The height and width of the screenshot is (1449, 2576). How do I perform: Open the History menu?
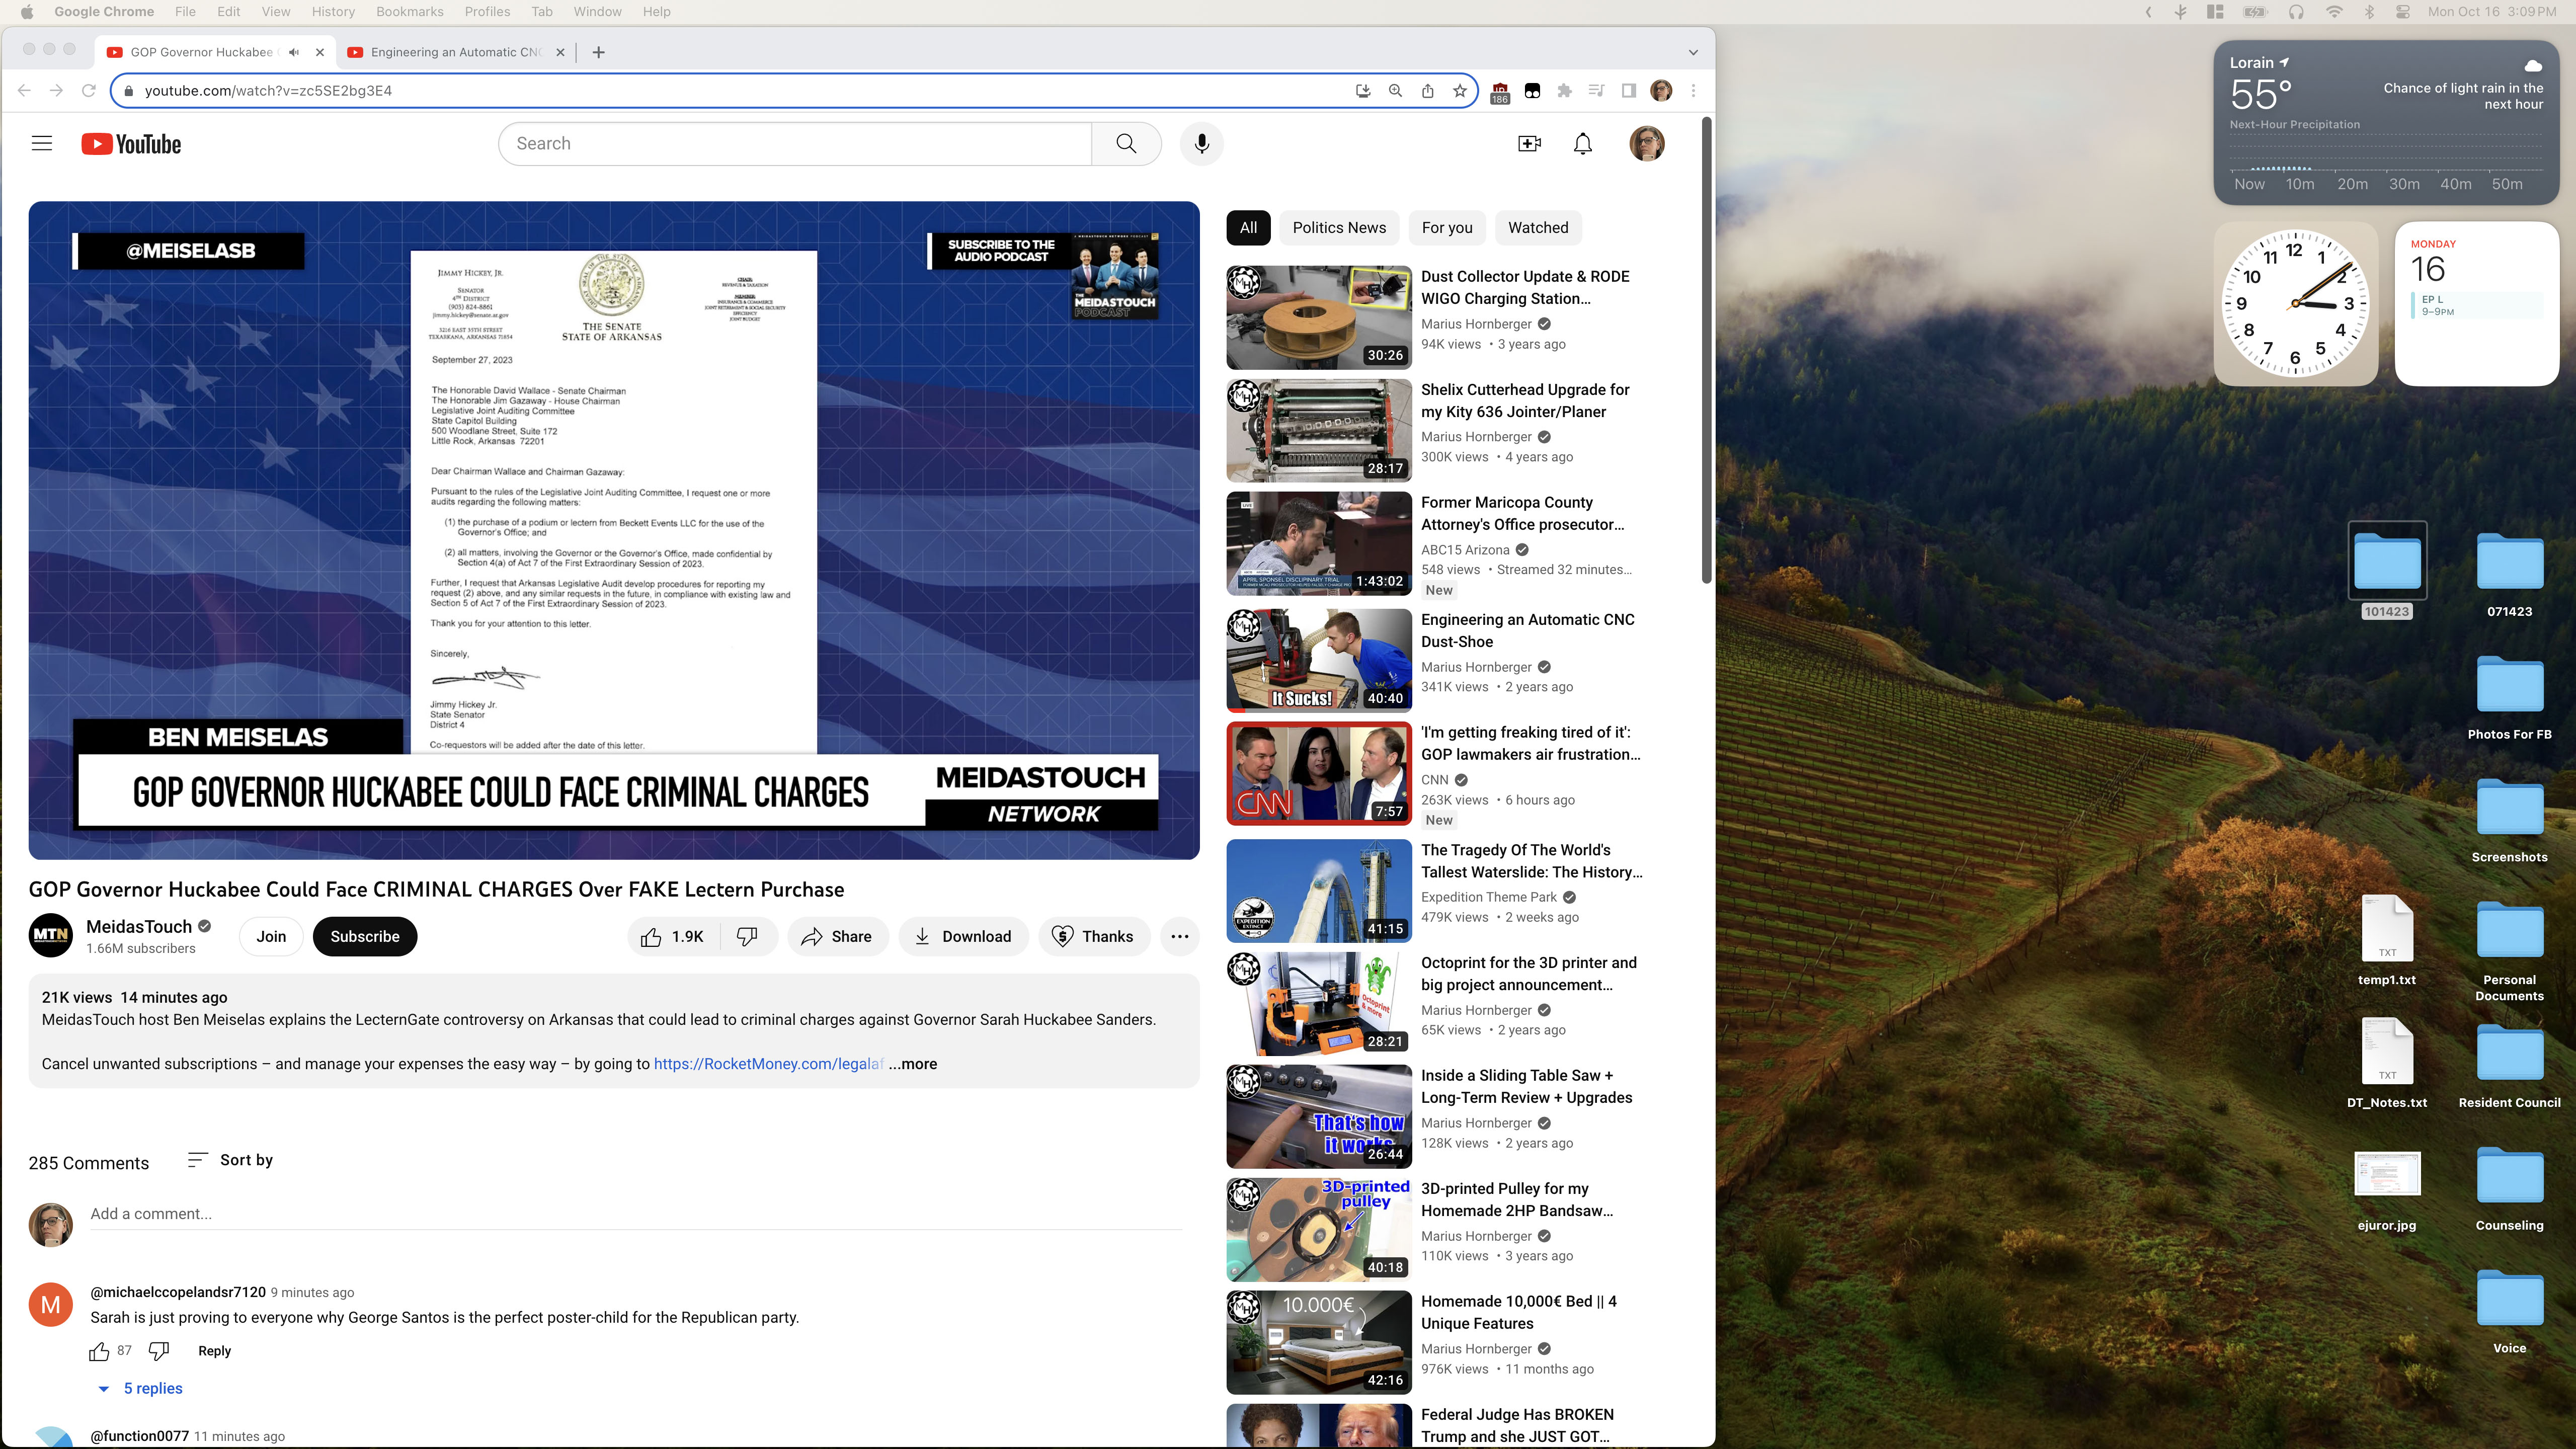333,12
